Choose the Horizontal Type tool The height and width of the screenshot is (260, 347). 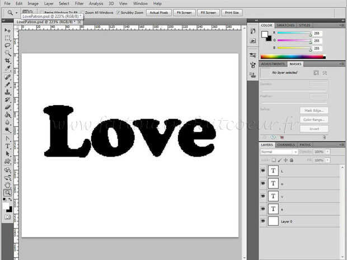[x=7, y=146]
